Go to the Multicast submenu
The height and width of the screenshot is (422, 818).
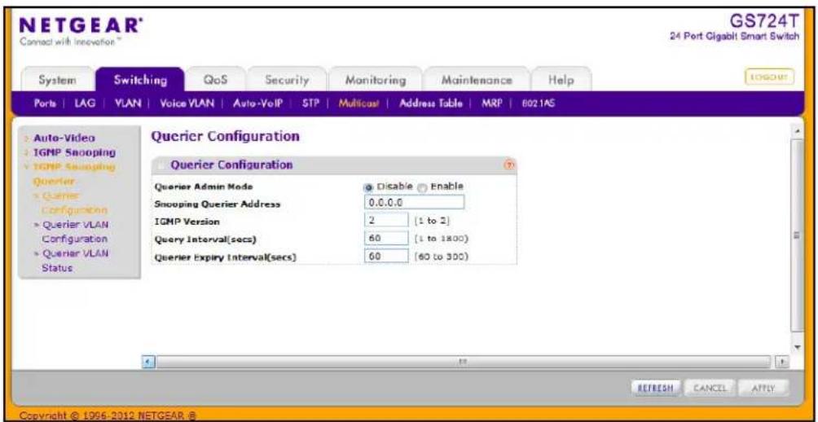coord(359,103)
